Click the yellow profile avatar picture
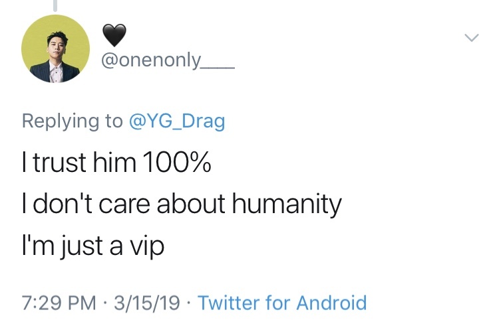 56,48
